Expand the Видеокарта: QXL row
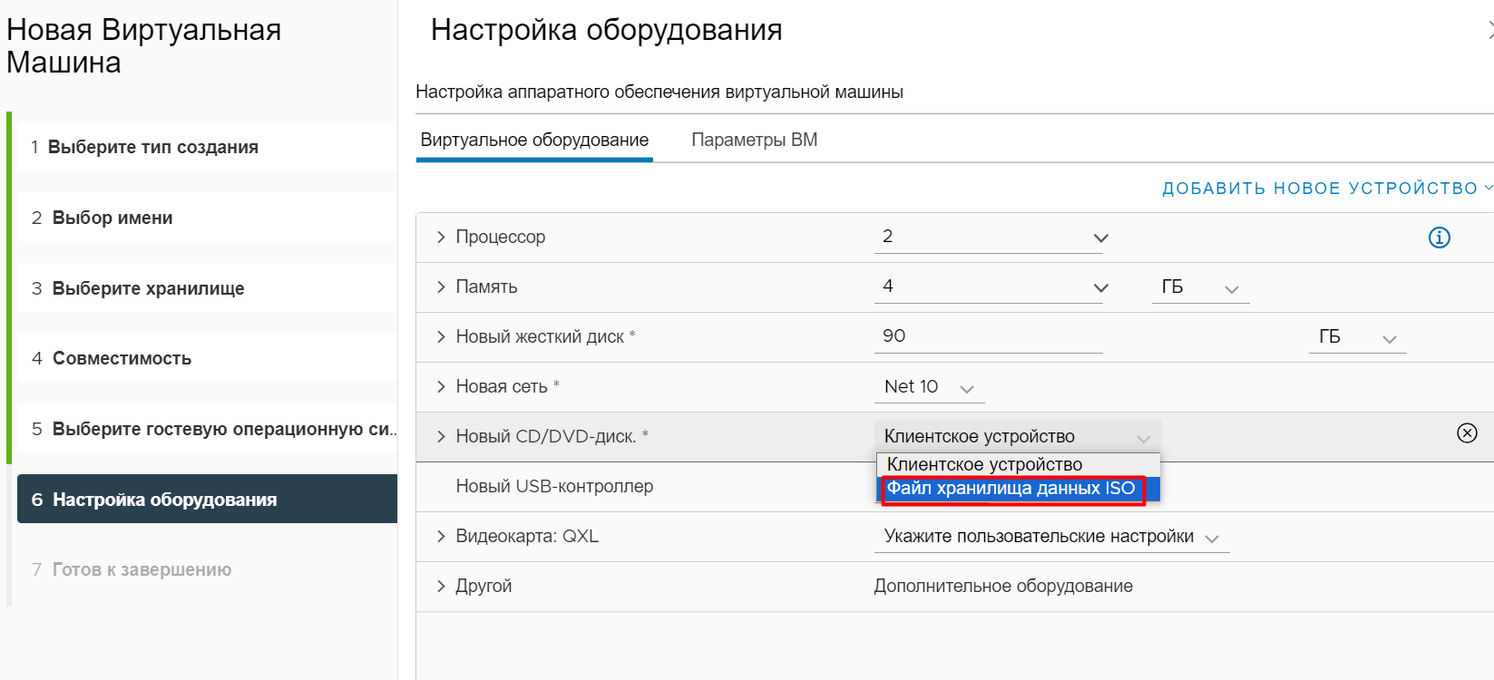This screenshot has width=1494, height=680. [441, 536]
